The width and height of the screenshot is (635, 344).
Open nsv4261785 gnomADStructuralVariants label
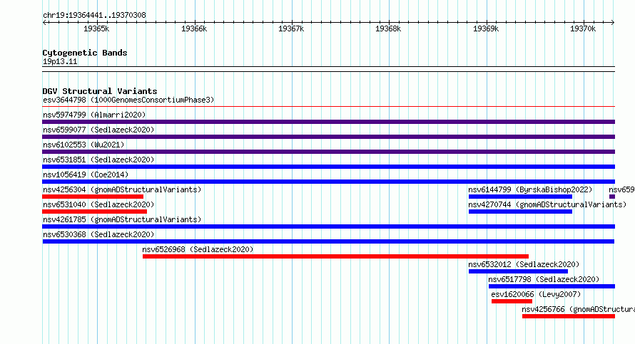pyautogui.click(x=122, y=219)
